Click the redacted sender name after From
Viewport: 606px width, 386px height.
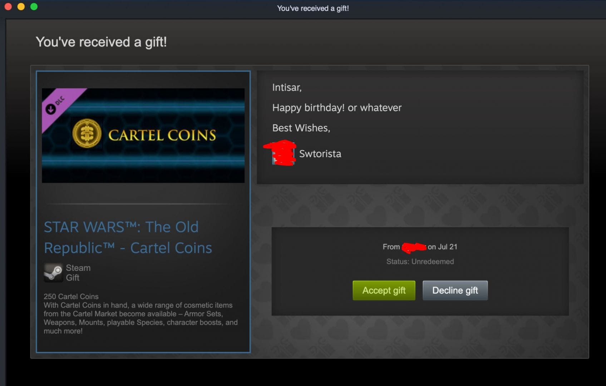(414, 247)
